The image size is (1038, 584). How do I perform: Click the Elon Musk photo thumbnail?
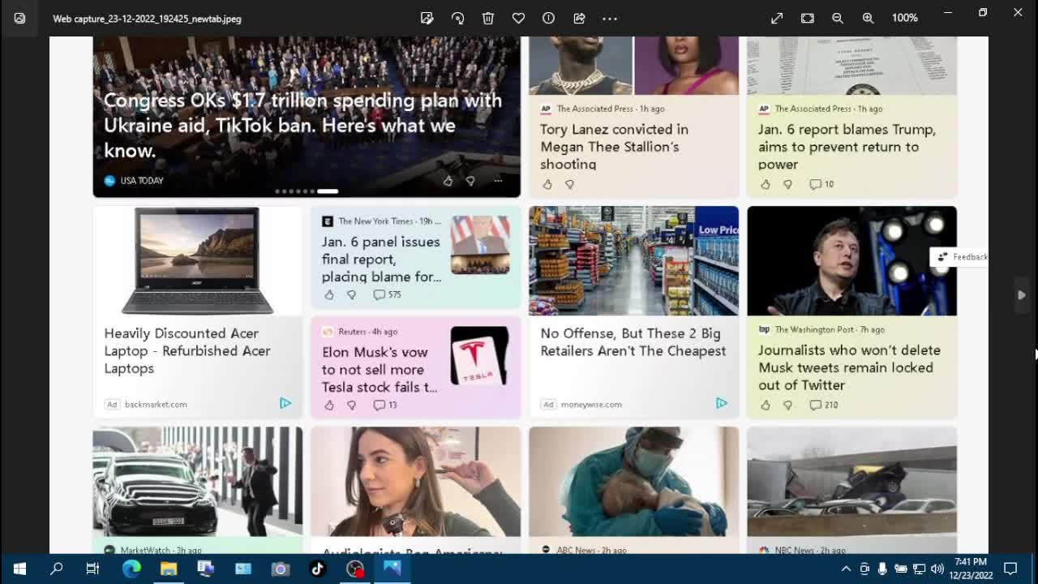(851, 260)
